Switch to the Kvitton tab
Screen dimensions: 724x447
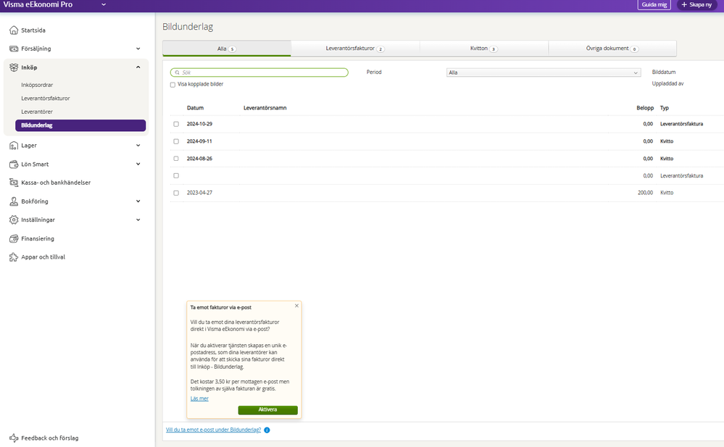(x=484, y=49)
